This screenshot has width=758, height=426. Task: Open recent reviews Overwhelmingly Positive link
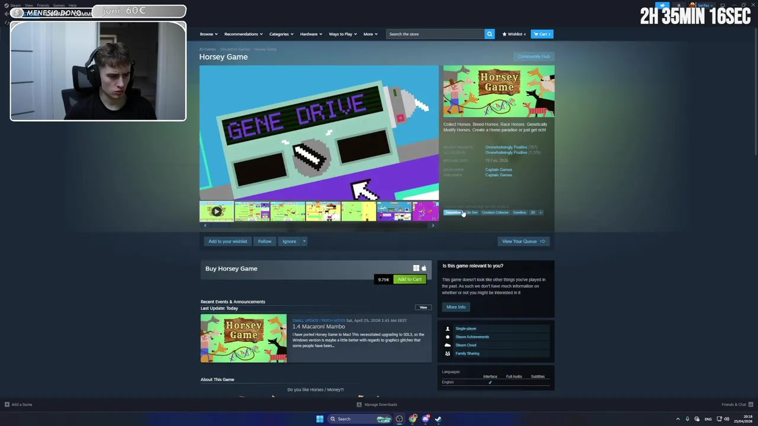[506, 147]
